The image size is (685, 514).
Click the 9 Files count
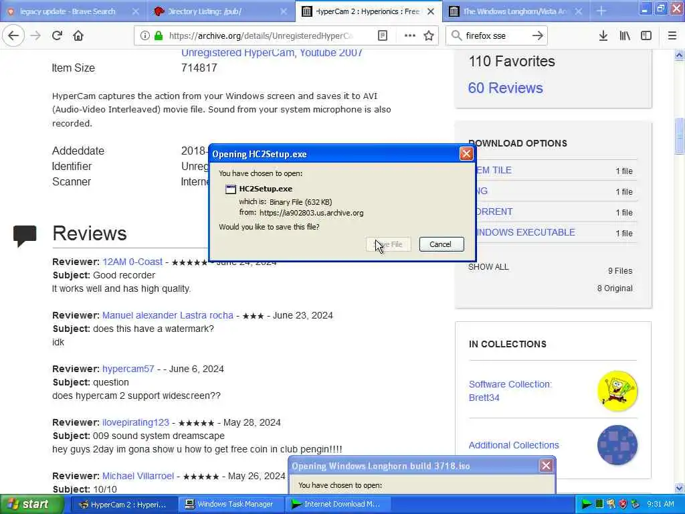[620, 271]
